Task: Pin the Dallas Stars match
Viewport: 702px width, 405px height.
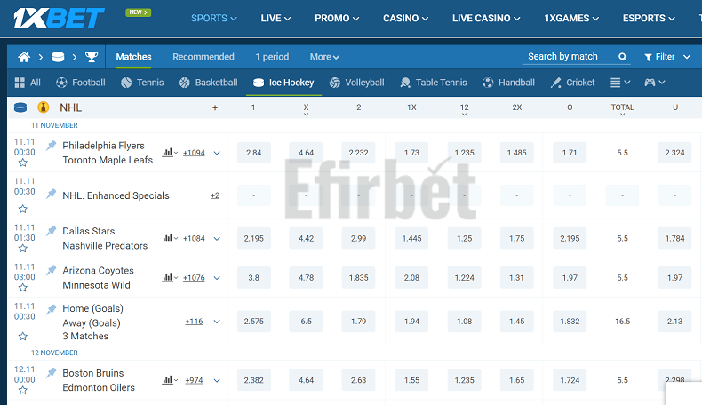Action: coord(51,231)
